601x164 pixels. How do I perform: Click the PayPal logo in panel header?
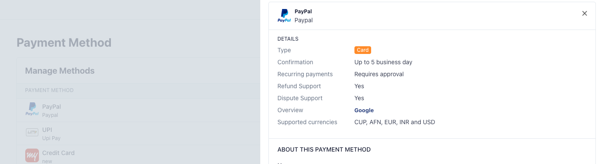(x=284, y=16)
